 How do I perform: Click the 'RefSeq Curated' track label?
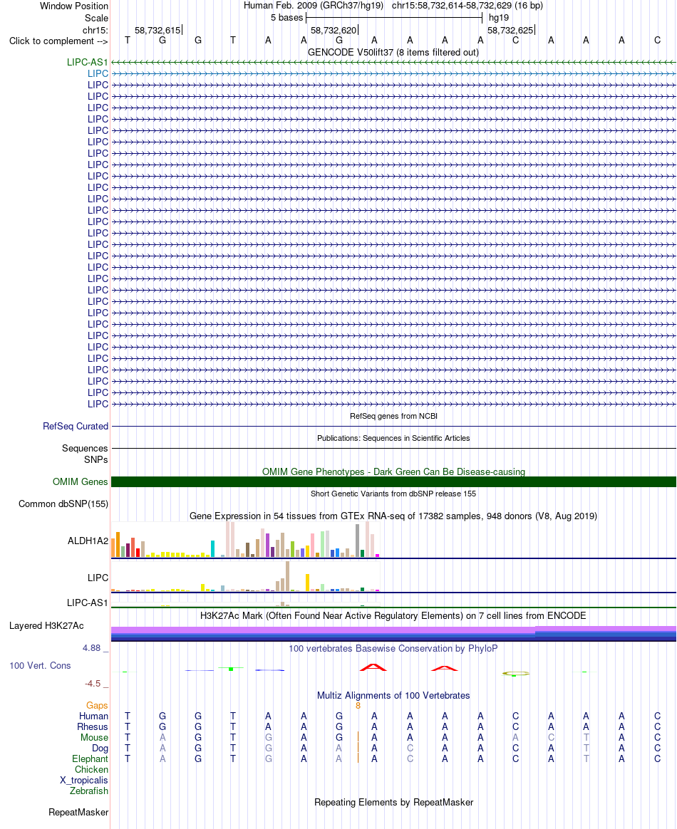pyautogui.click(x=76, y=426)
